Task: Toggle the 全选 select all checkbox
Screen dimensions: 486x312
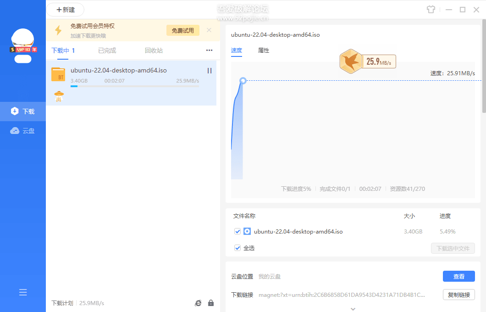Action: pyautogui.click(x=237, y=248)
